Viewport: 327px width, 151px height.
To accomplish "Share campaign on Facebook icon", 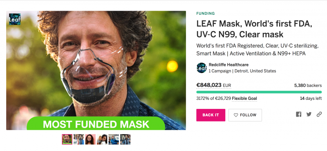I will 299,114.
